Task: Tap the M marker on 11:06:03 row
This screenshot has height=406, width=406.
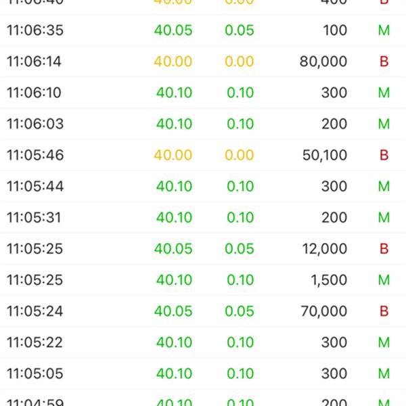Action: click(x=384, y=124)
